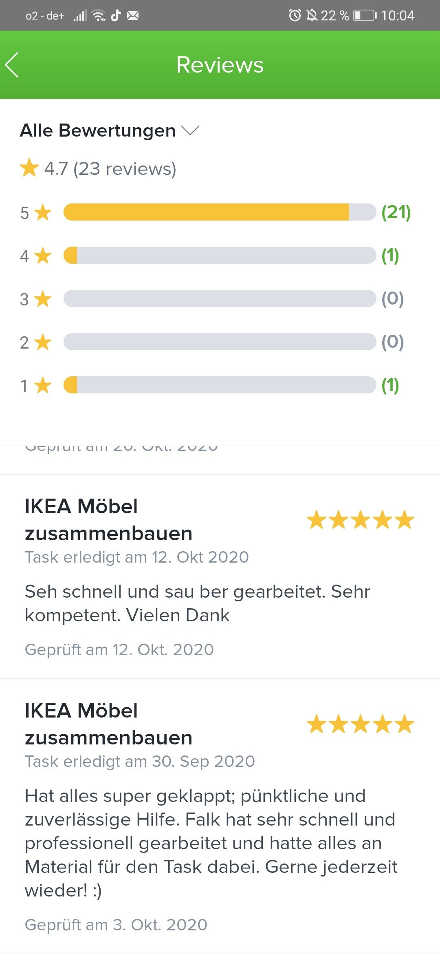The width and height of the screenshot is (440, 954).
Task: Tap the muted bell status icon
Action: pos(312,15)
